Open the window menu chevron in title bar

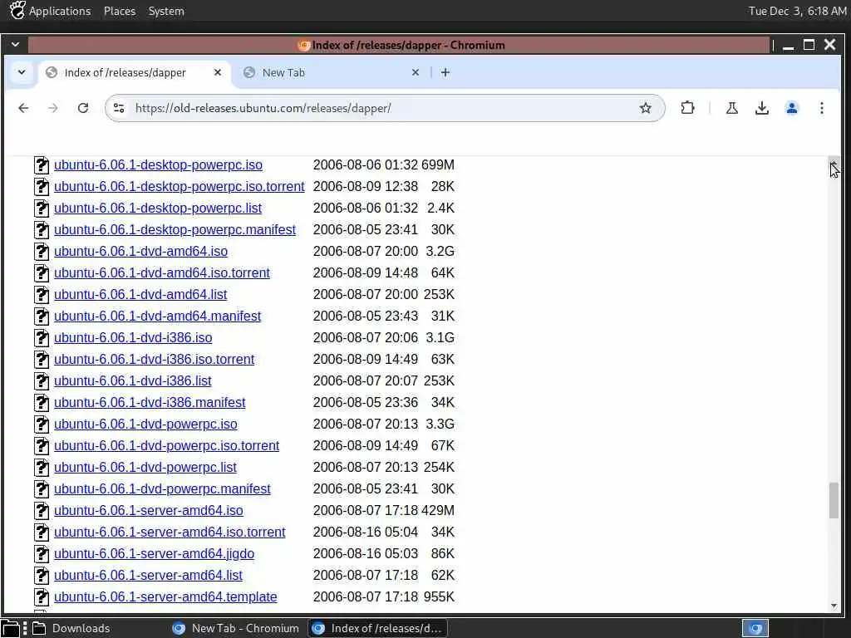15,45
